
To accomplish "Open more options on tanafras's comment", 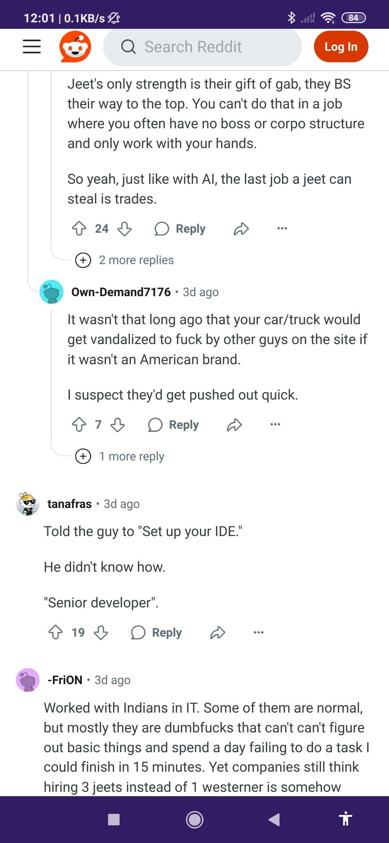I will [259, 632].
